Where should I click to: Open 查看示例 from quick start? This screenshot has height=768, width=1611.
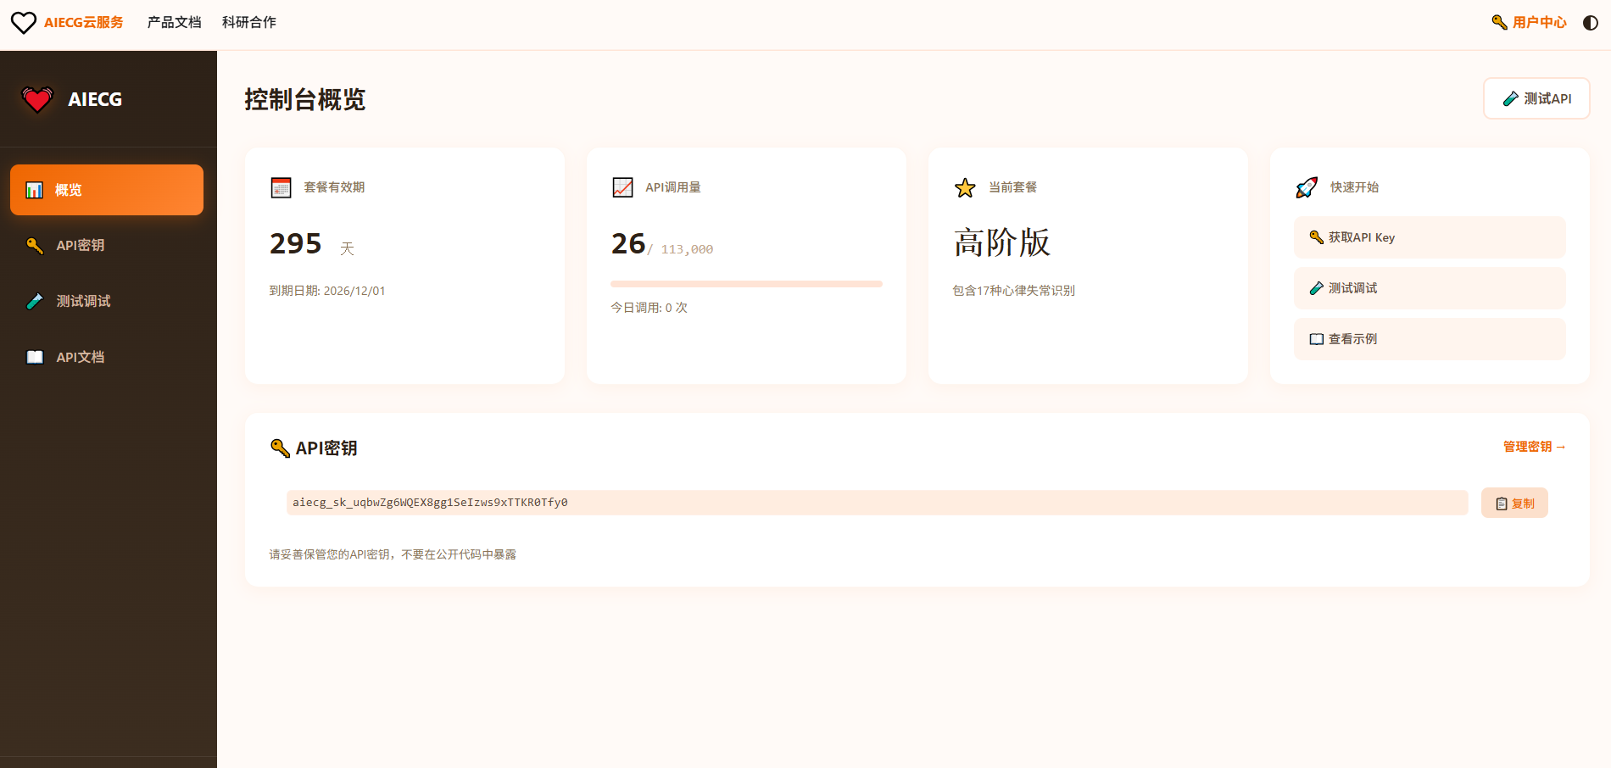[x=1430, y=338]
